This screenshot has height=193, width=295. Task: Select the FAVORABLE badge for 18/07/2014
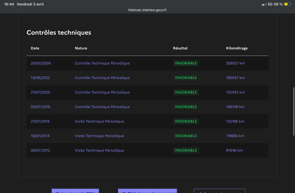(x=186, y=136)
